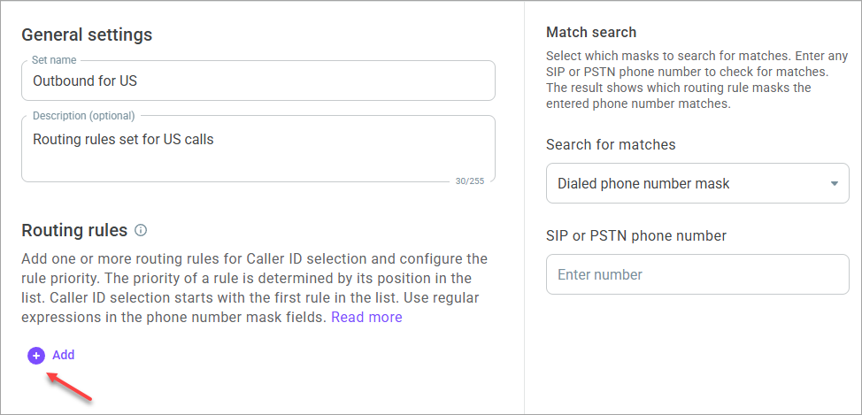The width and height of the screenshot is (862, 415).
Task: Click the SIP or PSTN phone number label
Action: click(635, 235)
